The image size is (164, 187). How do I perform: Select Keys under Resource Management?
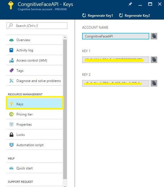point(35,104)
